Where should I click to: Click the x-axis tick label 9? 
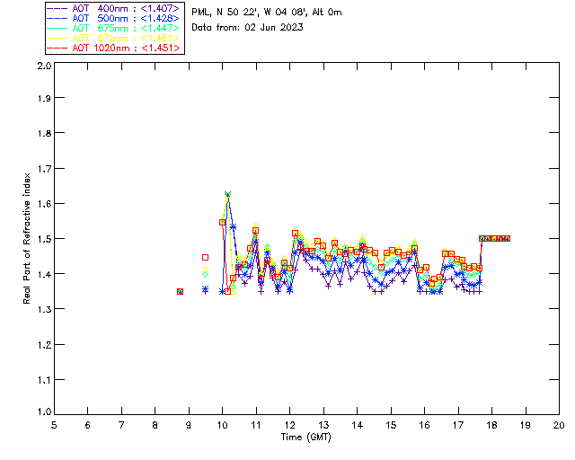click(x=189, y=425)
